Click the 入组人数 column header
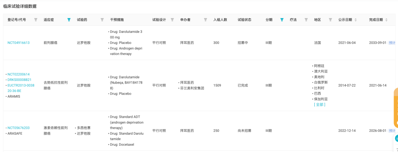Image resolution: width=398 pixels, height=152 pixels. [x=220, y=20]
